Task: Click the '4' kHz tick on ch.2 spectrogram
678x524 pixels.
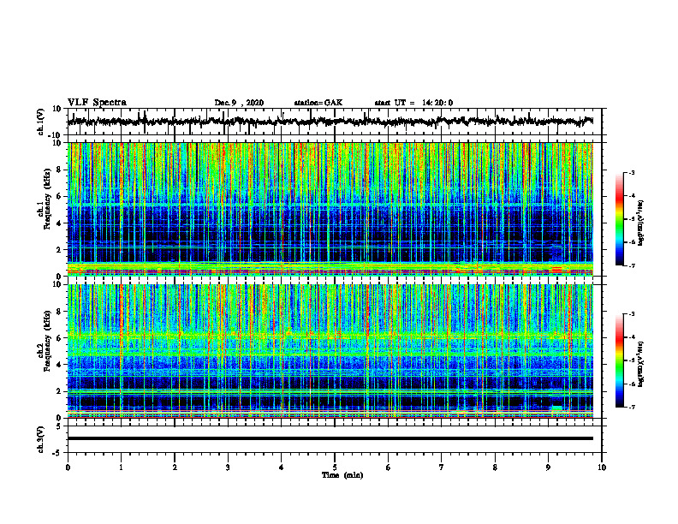Action: (x=60, y=365)
